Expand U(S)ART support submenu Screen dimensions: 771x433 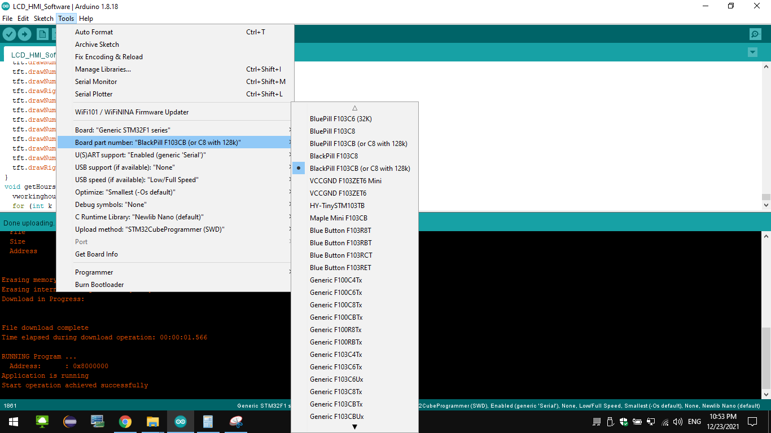pos(175,155)
